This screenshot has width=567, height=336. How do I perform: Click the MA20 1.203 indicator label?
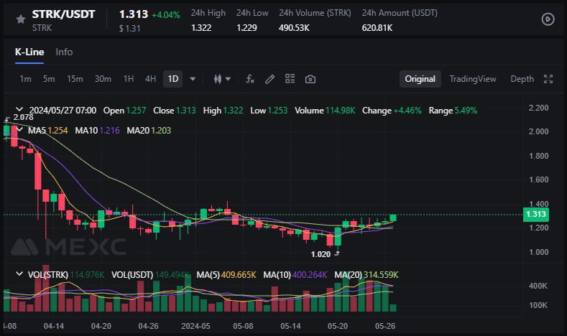click(x=149, y=131)
